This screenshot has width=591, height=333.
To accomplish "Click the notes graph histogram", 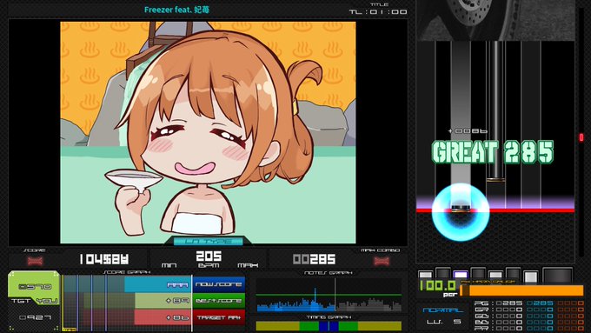I will click(x=329, y=296).
